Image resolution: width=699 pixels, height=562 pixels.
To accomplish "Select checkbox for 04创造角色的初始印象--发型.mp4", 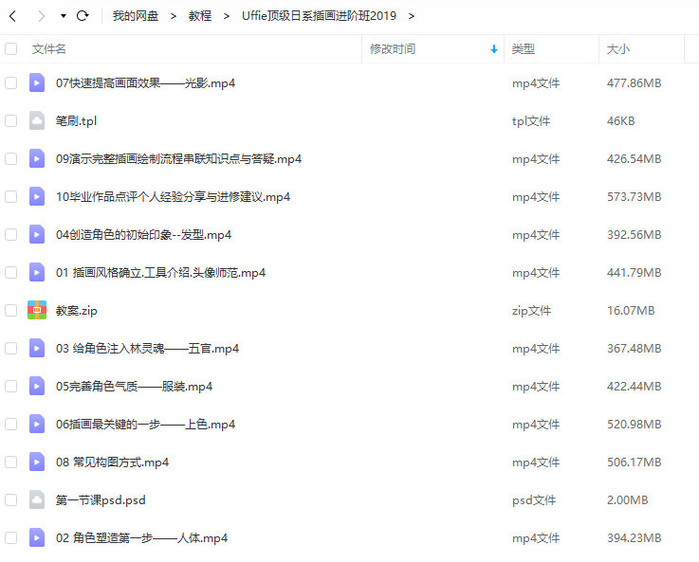I will coord(11,234).
